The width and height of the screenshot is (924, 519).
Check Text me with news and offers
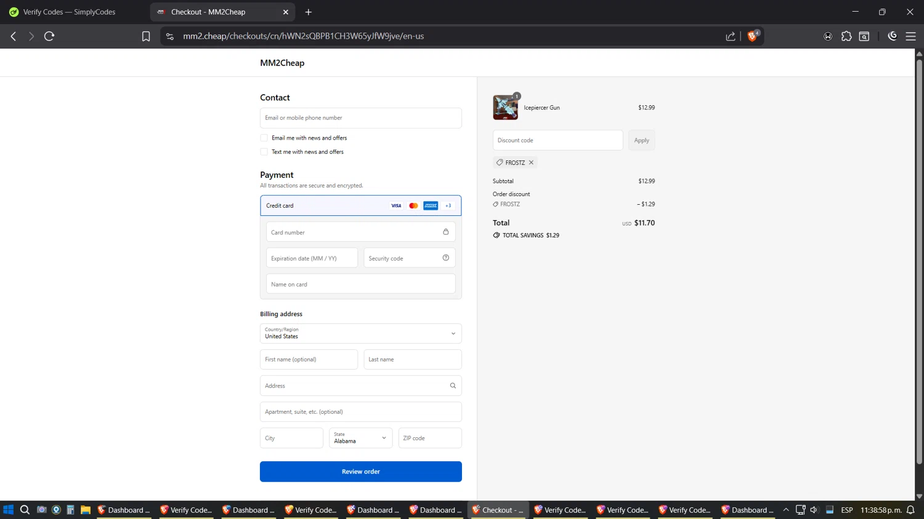pyautogui.click(x=264, y=152)
